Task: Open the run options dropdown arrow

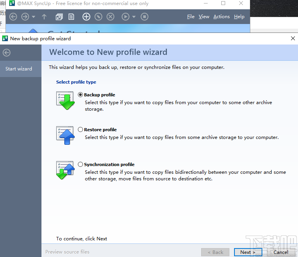Action: coord(134,17)
